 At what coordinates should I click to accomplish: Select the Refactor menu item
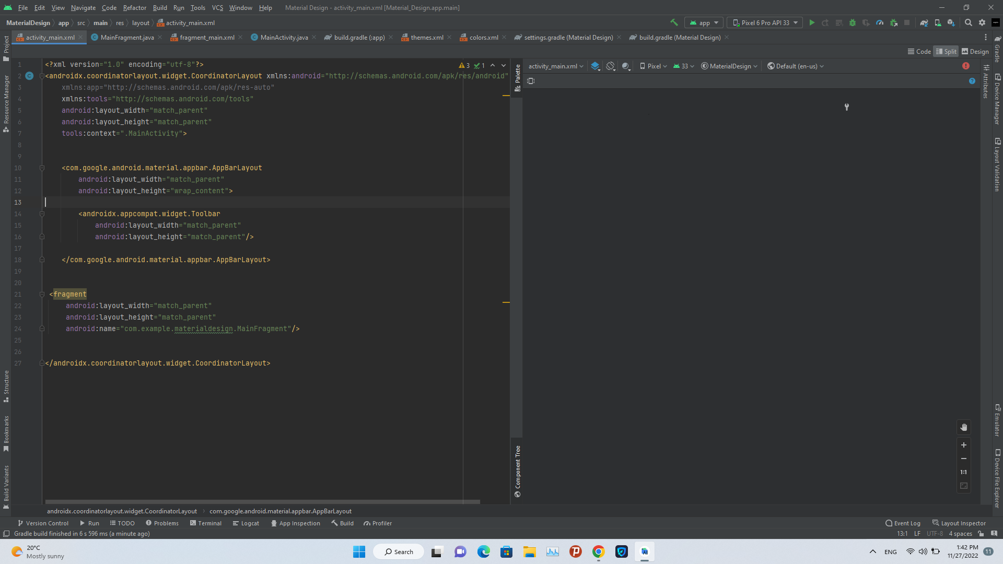(x=135, y=8)
